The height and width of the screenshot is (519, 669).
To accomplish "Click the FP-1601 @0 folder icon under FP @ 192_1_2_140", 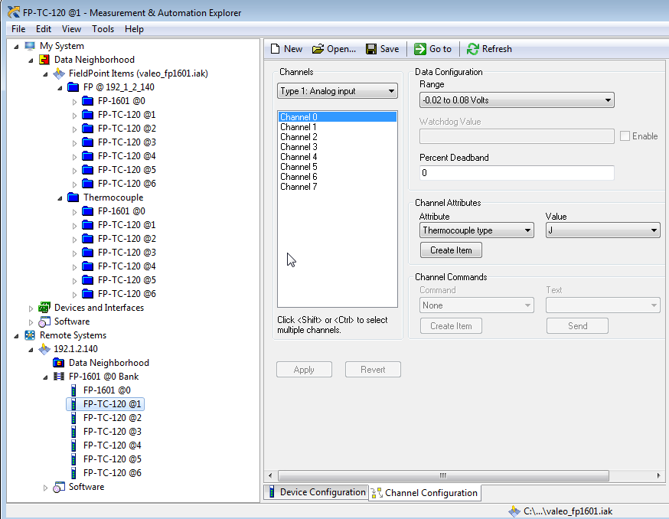I will pyautogui.click(x=88, y=101).
